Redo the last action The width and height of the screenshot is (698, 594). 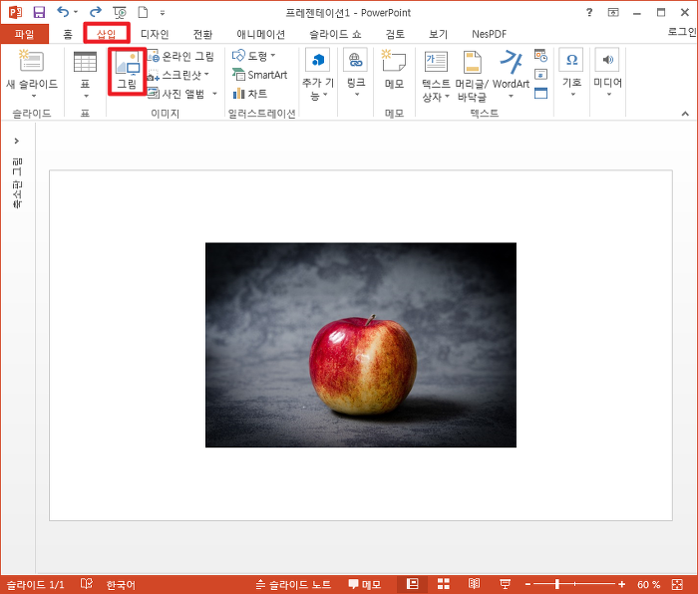pos(96,12)
